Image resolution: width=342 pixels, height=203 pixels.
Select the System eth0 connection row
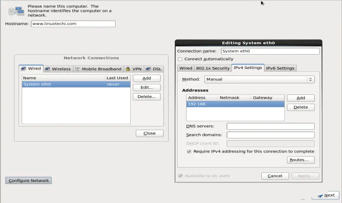click(x=76, y=84)
